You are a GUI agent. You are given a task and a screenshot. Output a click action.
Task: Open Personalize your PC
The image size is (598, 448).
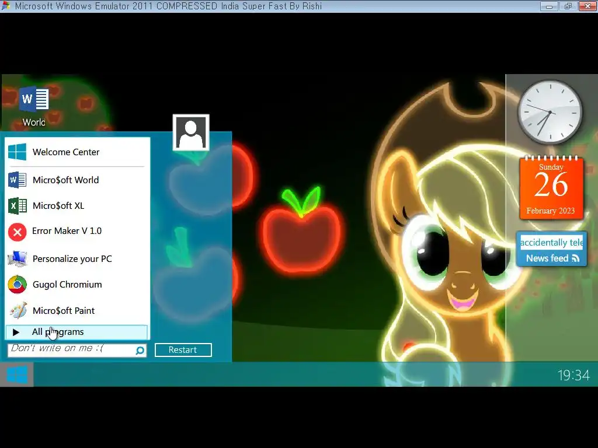(78, 258)
